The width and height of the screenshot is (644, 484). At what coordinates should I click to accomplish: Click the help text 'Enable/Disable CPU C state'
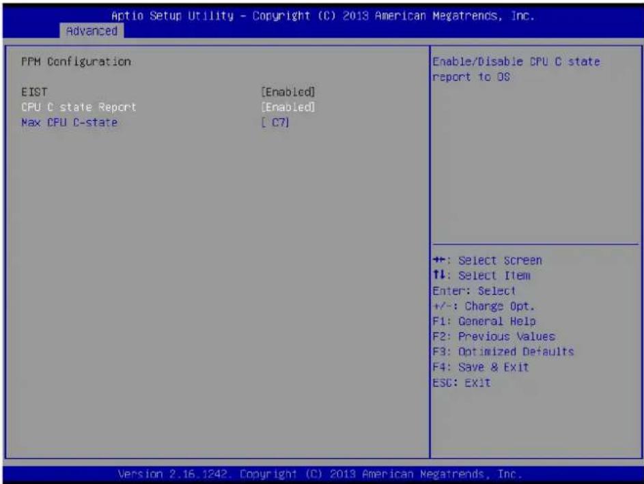tap(516, 61)
